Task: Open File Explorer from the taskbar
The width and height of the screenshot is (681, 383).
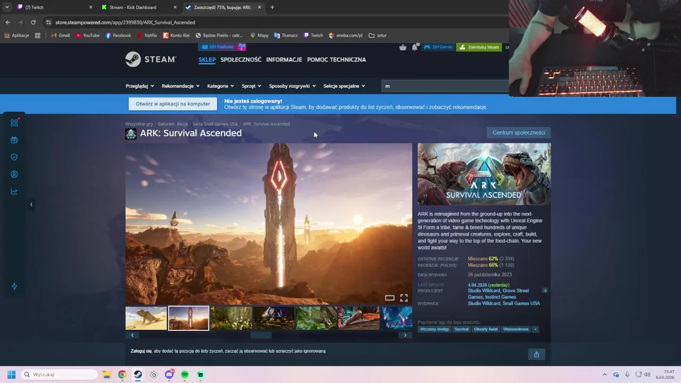Action: click(106, 374)
